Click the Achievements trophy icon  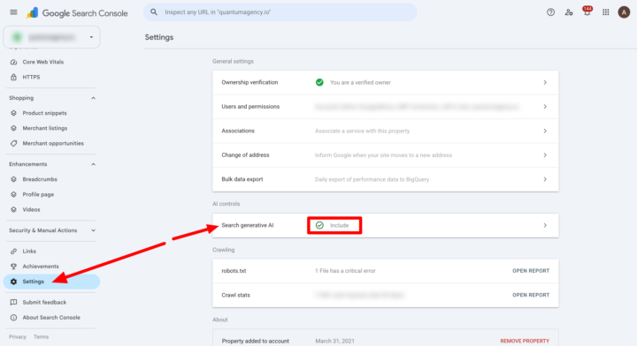pos(14,267)
